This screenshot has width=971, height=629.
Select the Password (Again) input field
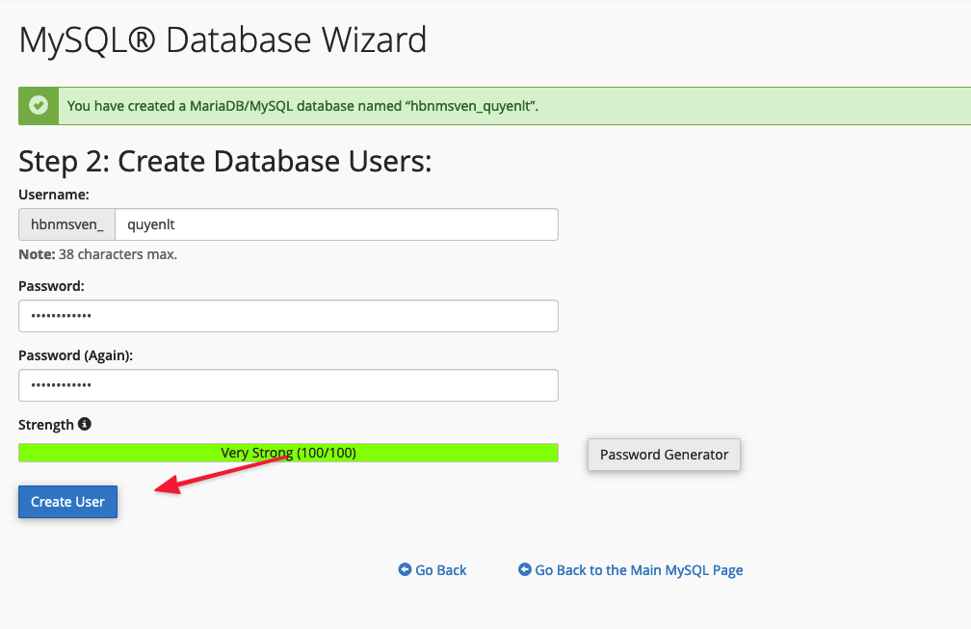pyautogui.click(x=288, y=385)
